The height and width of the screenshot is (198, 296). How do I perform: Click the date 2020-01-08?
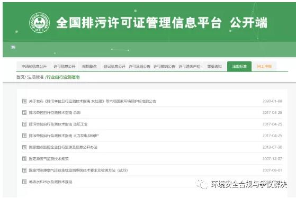(x=272, y=101)
